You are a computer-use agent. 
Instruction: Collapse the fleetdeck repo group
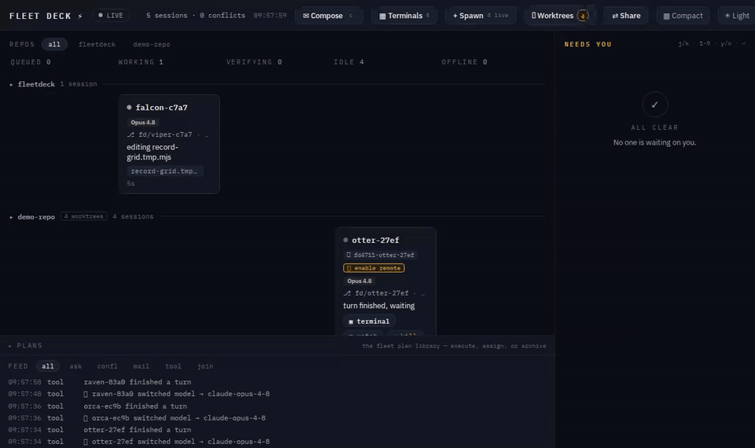(12, 84)
